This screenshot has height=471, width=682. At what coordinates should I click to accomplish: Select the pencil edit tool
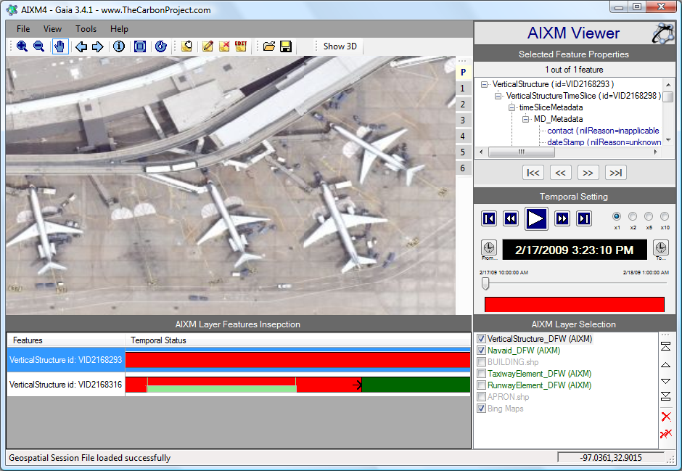(x=208, y=46)
